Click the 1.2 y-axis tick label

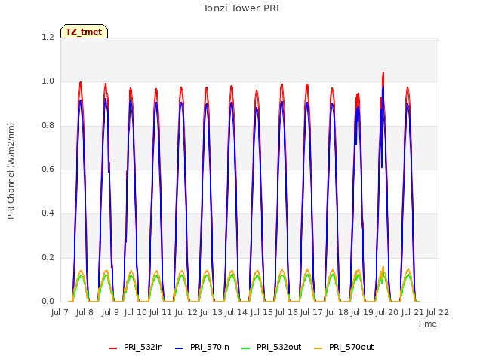(x=48, y=37)
